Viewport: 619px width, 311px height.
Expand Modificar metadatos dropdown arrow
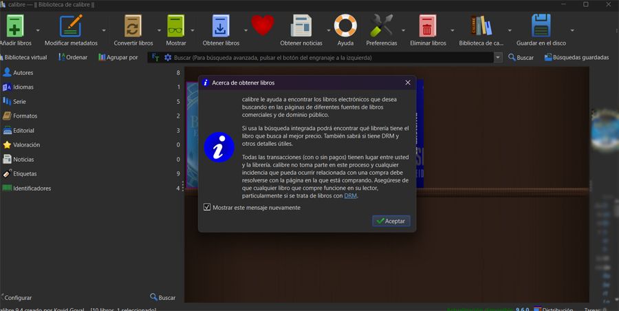(x=104, y=30)
